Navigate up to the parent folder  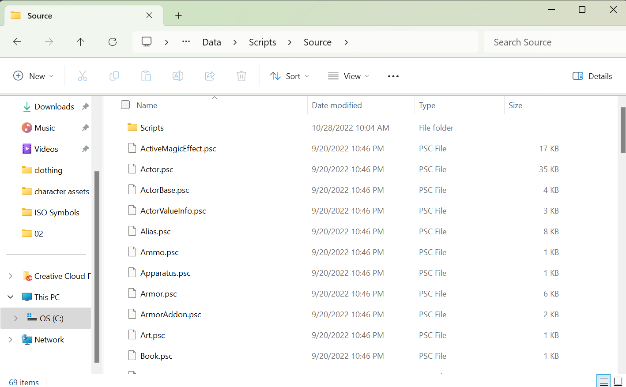(x=80, y=41)
